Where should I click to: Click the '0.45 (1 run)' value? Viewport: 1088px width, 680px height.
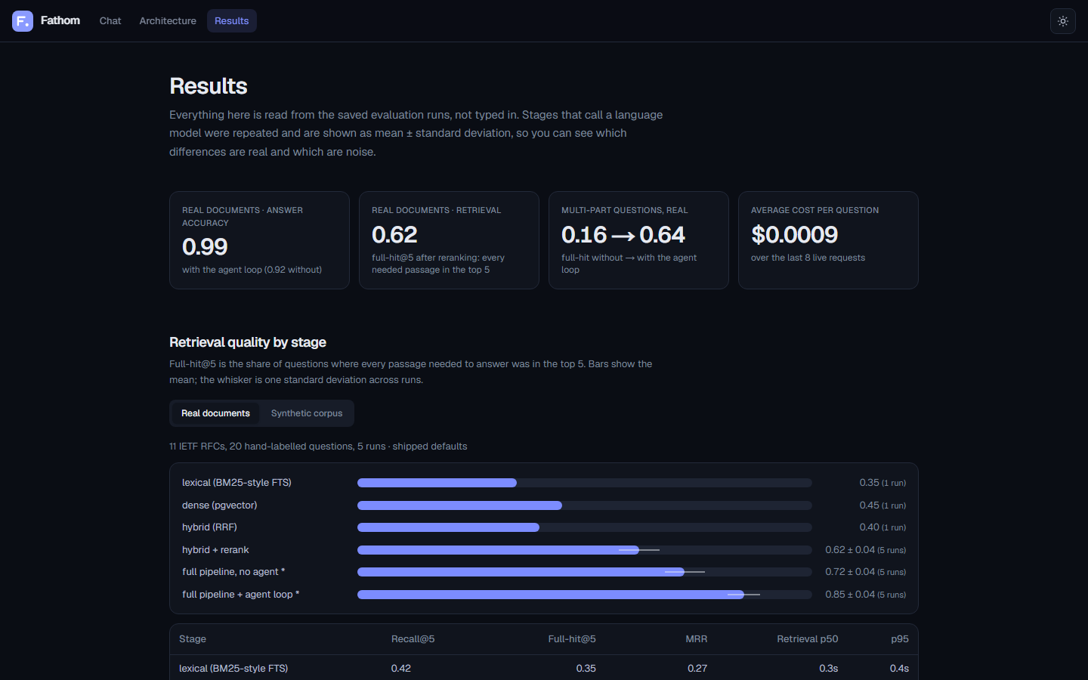(x=882, y=505)
